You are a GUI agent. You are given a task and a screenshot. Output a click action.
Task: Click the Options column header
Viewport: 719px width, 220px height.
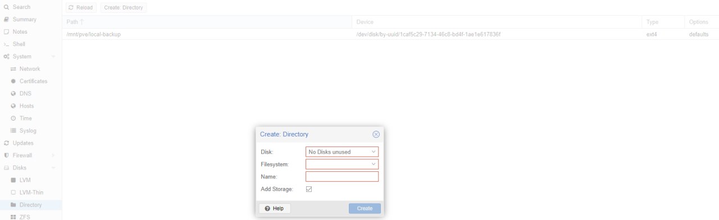[x=702, y=22]
